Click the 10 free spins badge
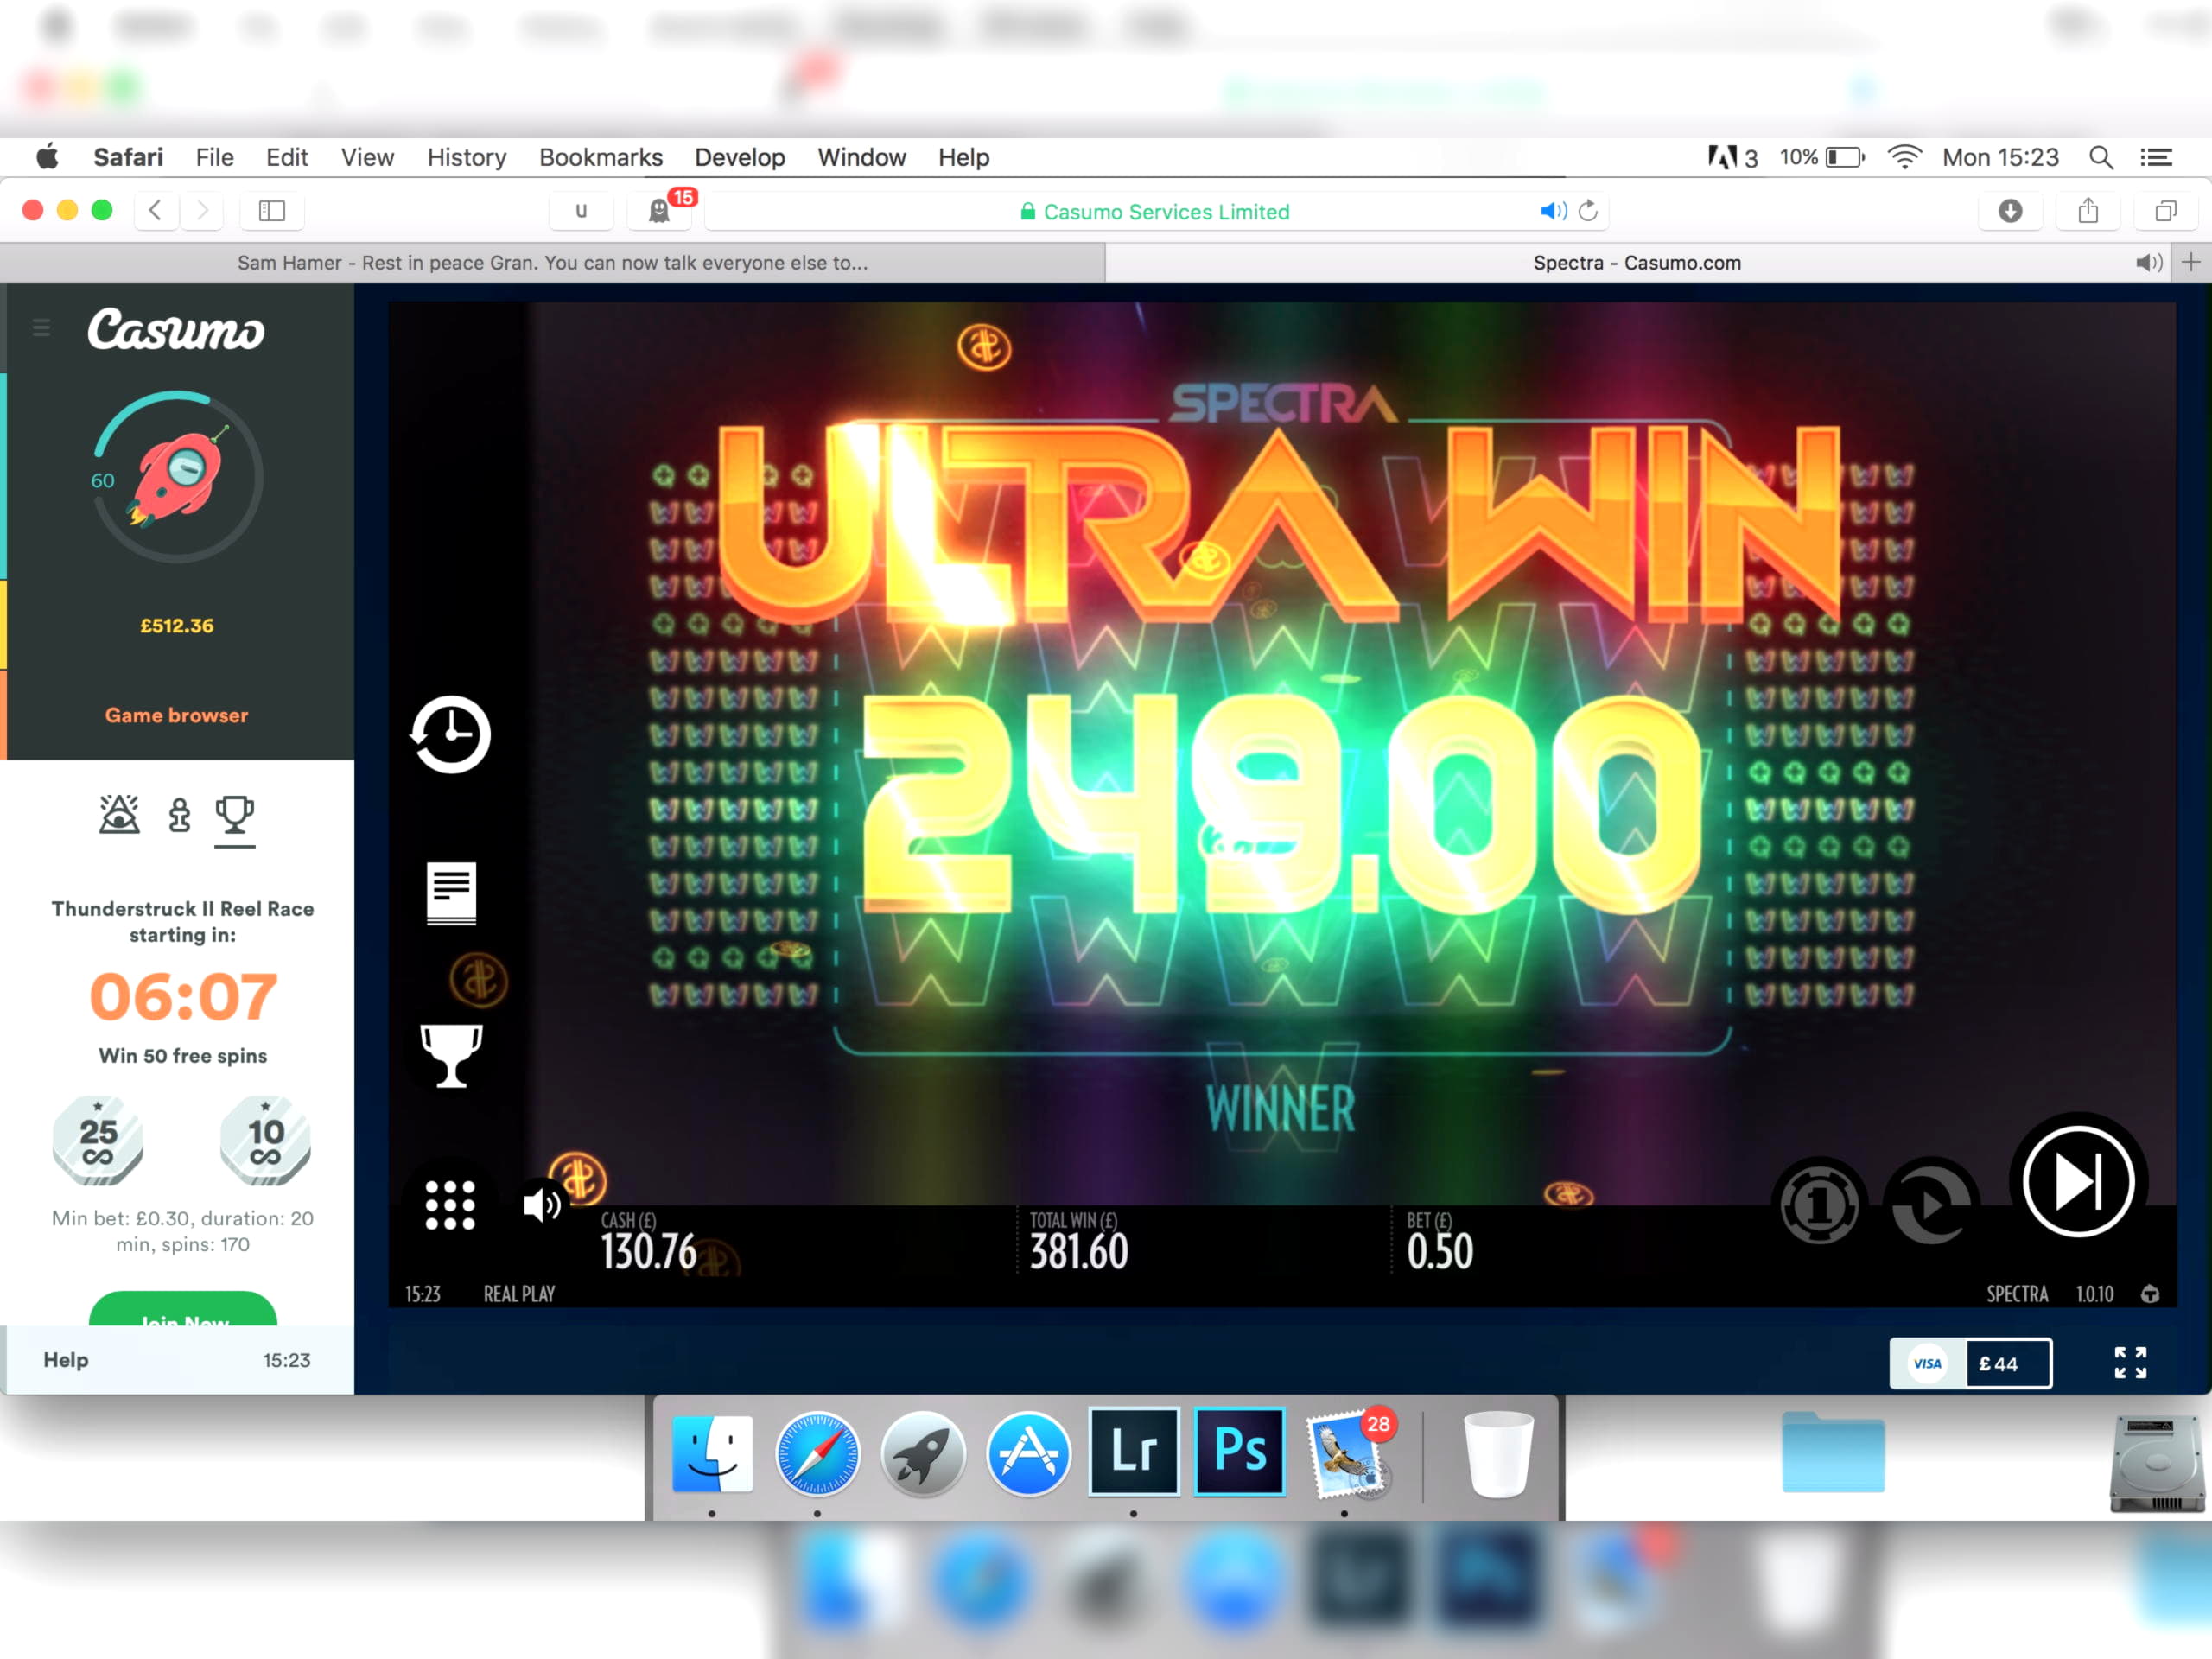2212x1659 pixels. point(265,1141)
